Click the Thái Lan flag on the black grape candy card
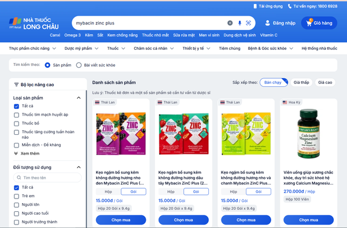Screen dimensions: 347x228 tap(97, 102)
